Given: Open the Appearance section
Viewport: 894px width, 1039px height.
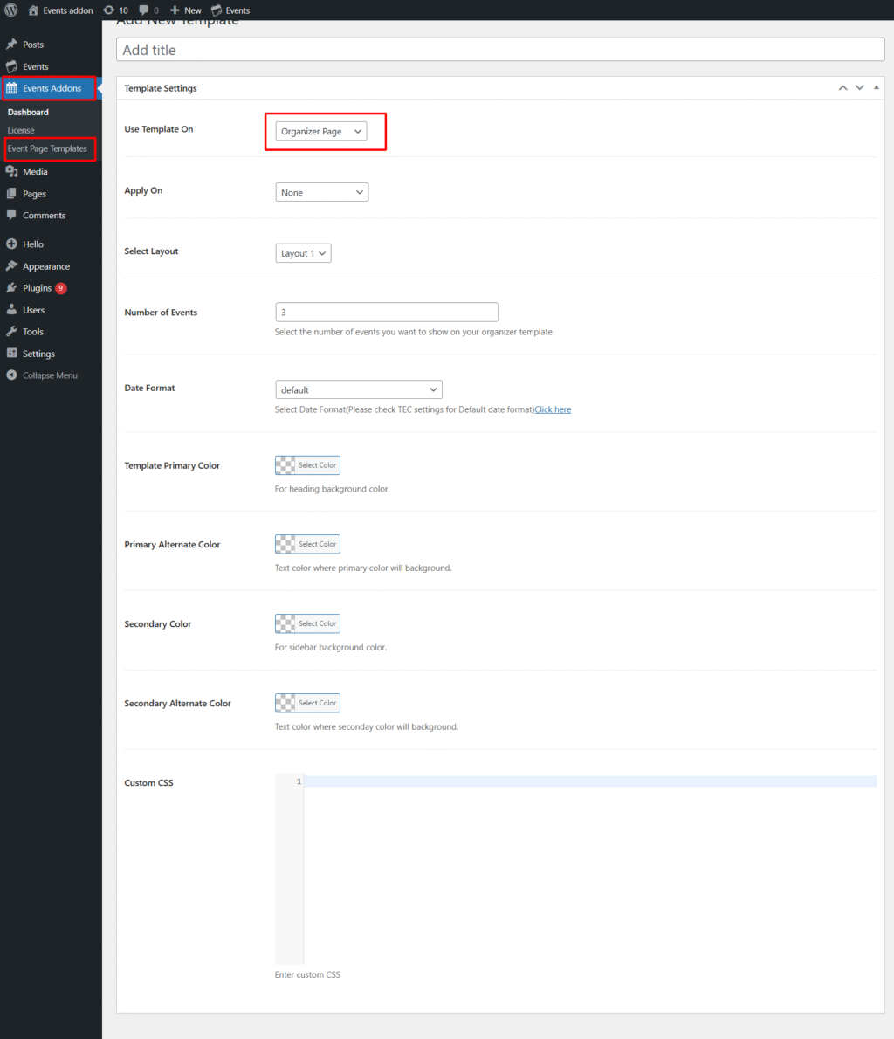Looking at the screenshot, I should [47, 265].
